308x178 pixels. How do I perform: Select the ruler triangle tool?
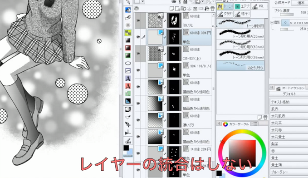pos(128,101)
